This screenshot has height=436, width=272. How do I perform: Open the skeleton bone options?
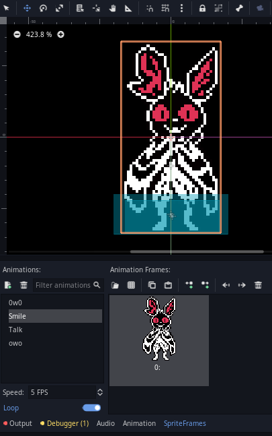tap(239, 8)
